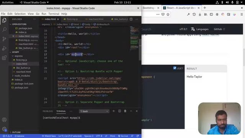Split the terminal pane
This screenshot has width=245, height=138.
pos(119,111)
